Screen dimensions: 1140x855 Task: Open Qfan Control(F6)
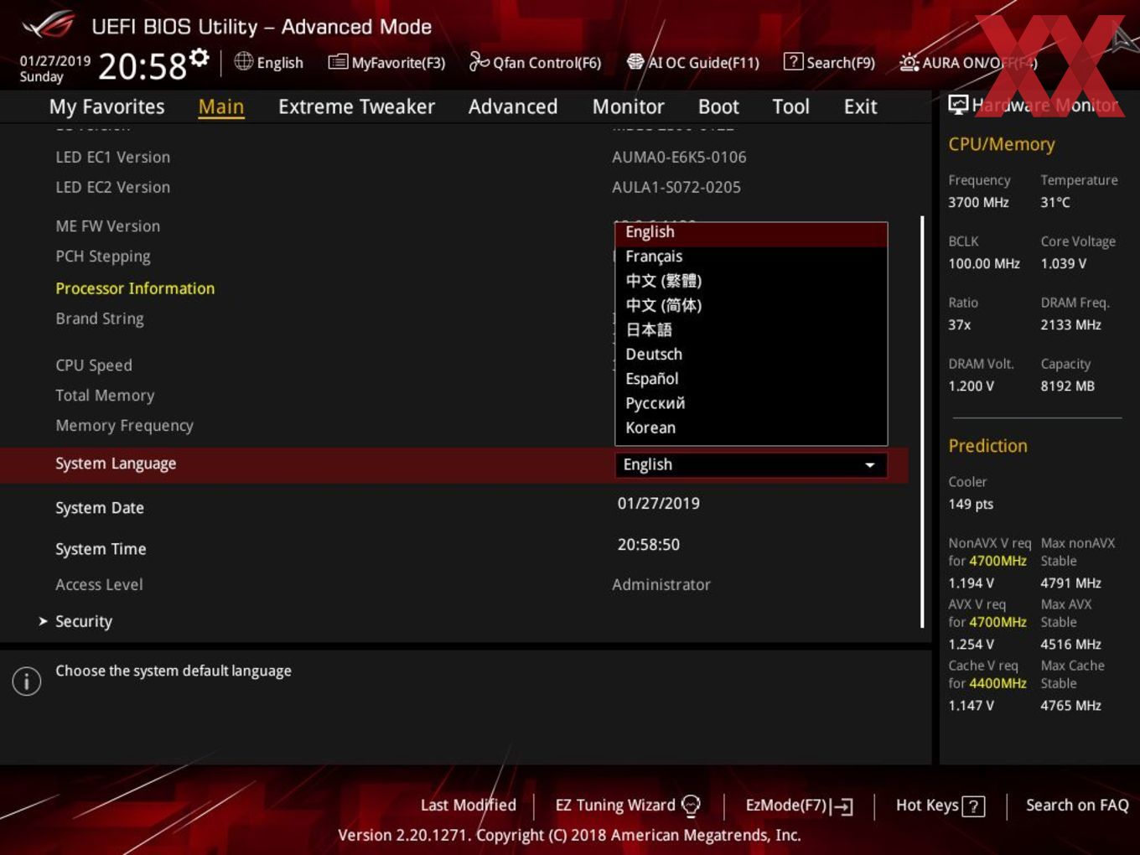click(535, 62)
